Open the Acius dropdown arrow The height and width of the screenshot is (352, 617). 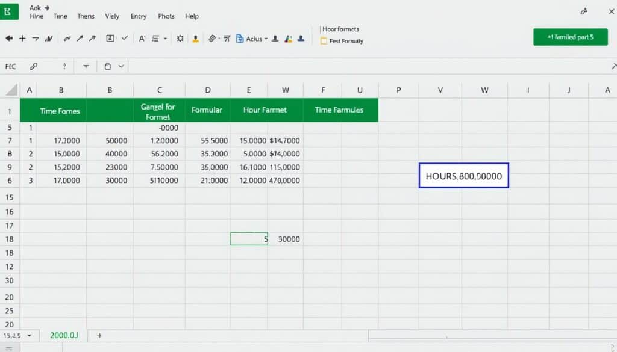266,39
